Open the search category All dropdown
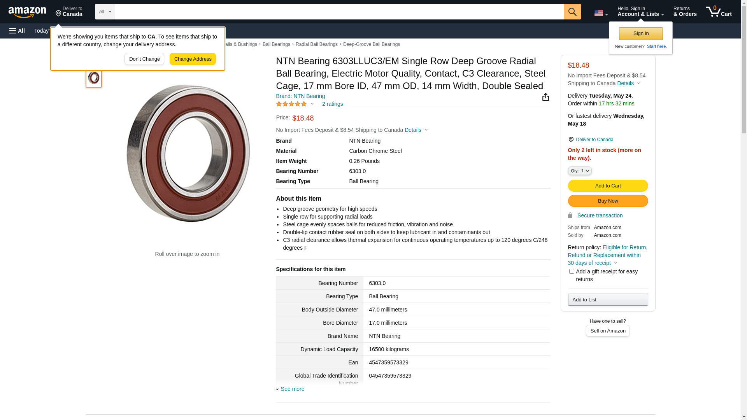 click(105, 12)
